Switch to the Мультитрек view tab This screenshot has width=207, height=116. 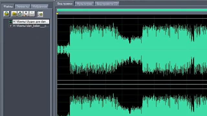[x=84, y=4]
